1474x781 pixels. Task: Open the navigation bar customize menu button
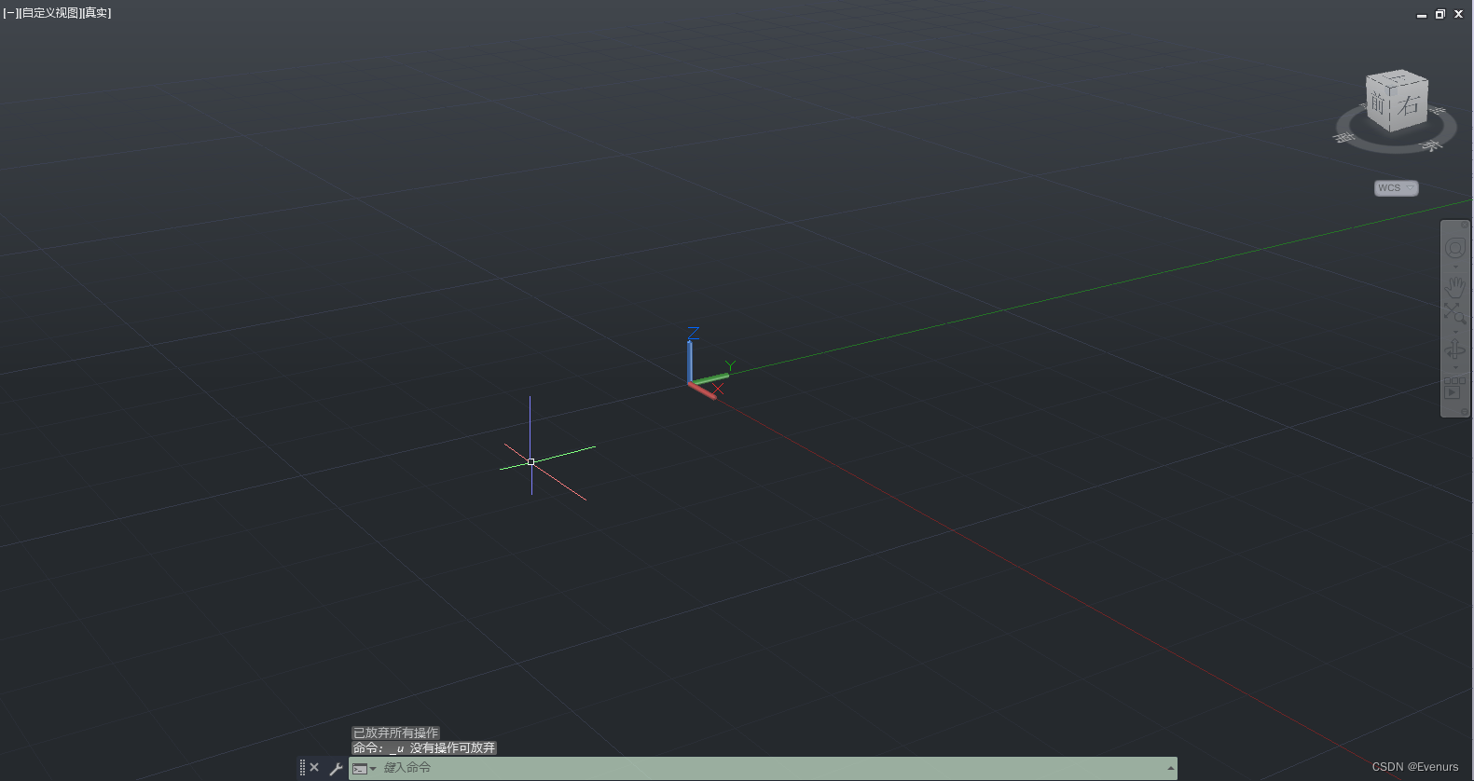pos(1465,411)
